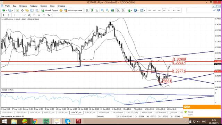Open the Вставка menu
This screenshot has height=125, width=222.
point(23,6)
